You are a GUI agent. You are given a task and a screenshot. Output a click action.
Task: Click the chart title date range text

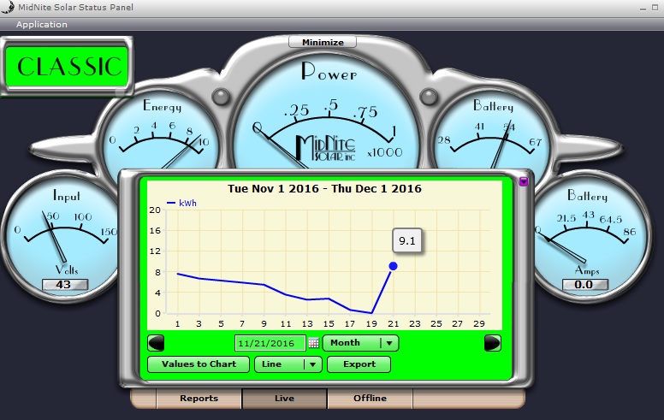(324, 189)
